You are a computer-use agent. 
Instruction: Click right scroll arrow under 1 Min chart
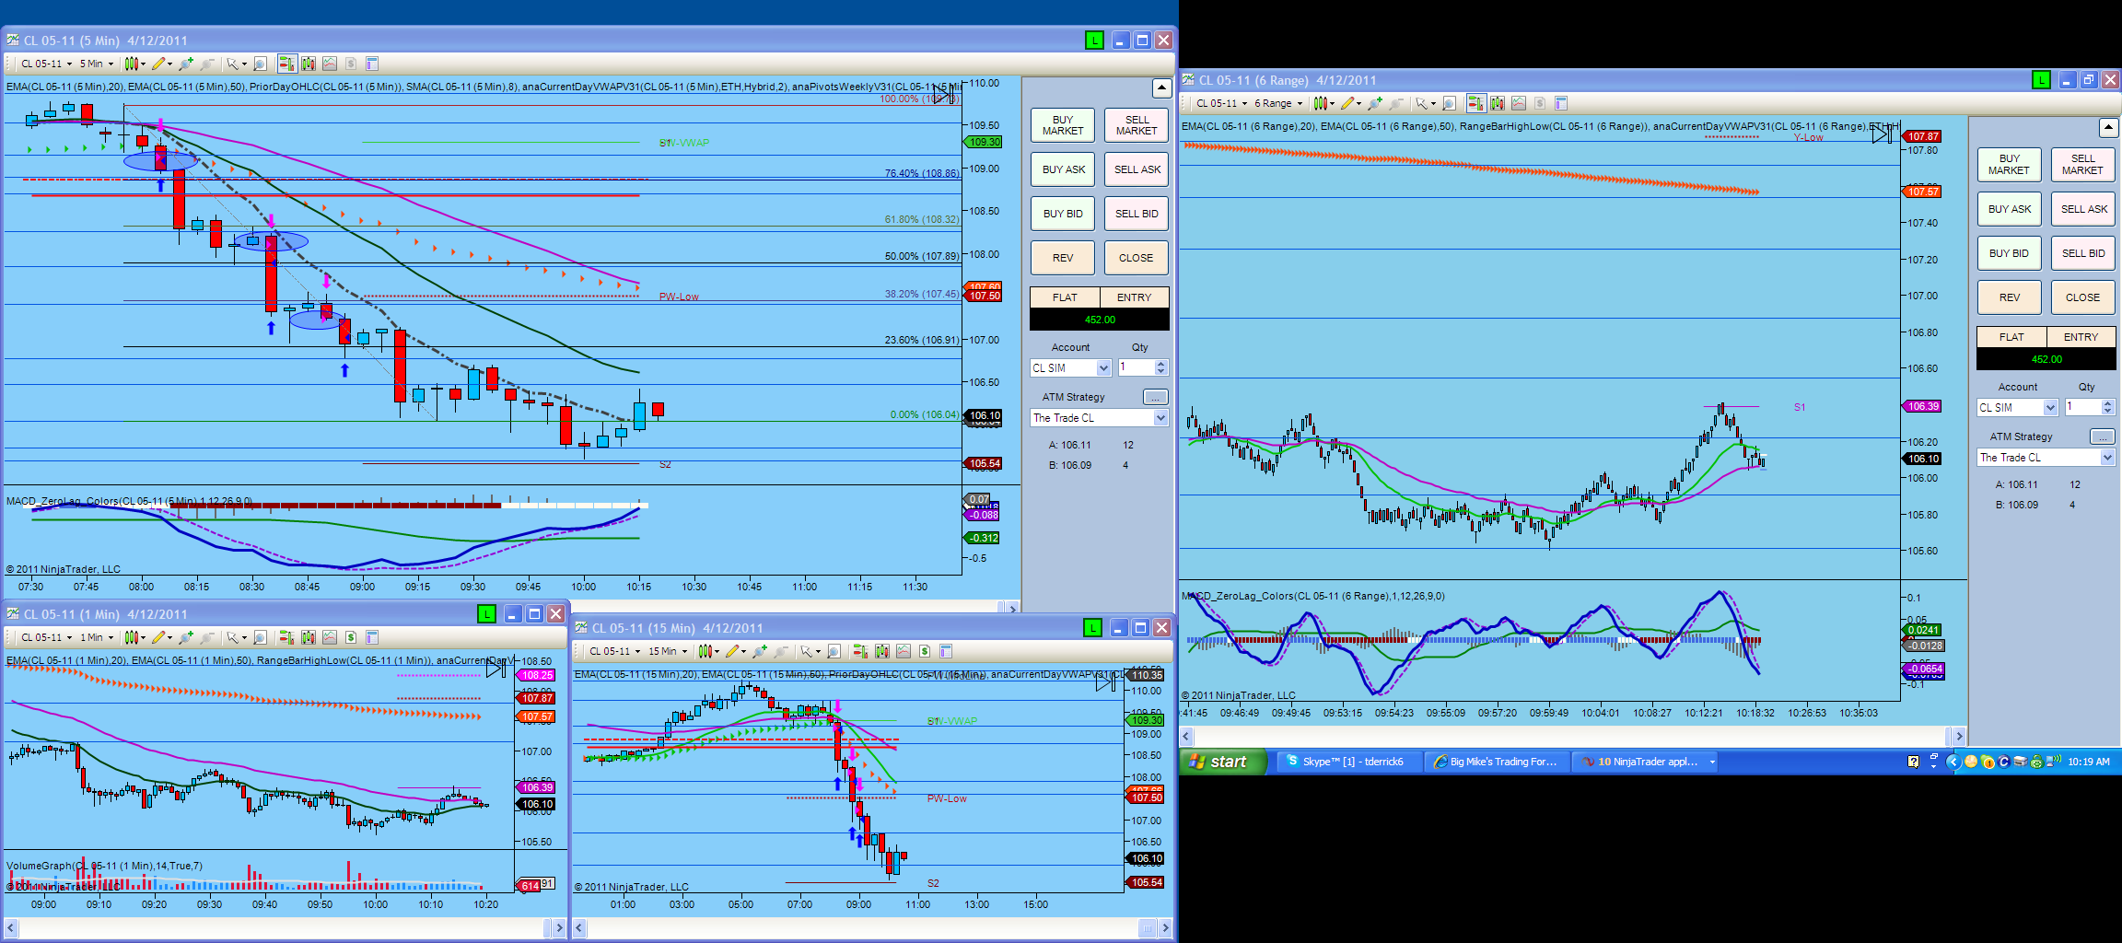[558, 927]
